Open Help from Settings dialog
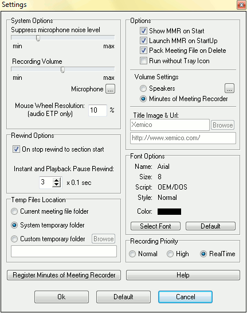Screen dimensions: 247x313 183,275
